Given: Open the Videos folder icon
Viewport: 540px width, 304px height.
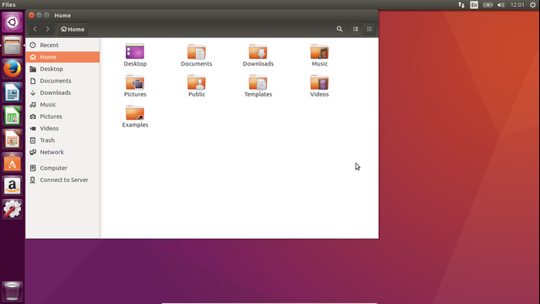Looking at the screenshot, I should (x=319, y=83).
